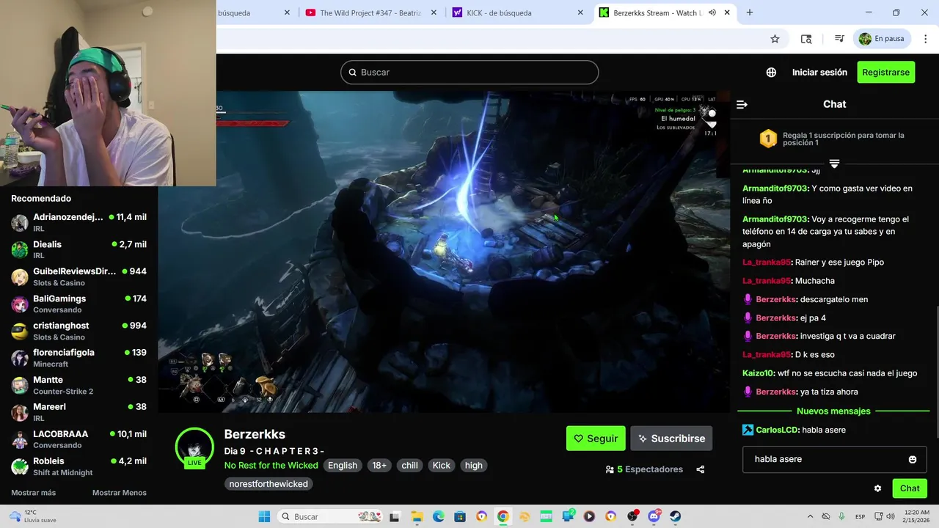The image size is (939, 528).
Task: Open Chrome's three-dot menu
Action: pyautogui.click(x=925, y=39)
